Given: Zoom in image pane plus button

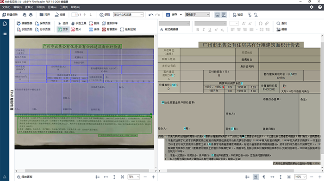Looking at the screenshot, I should tap(154, 177).
